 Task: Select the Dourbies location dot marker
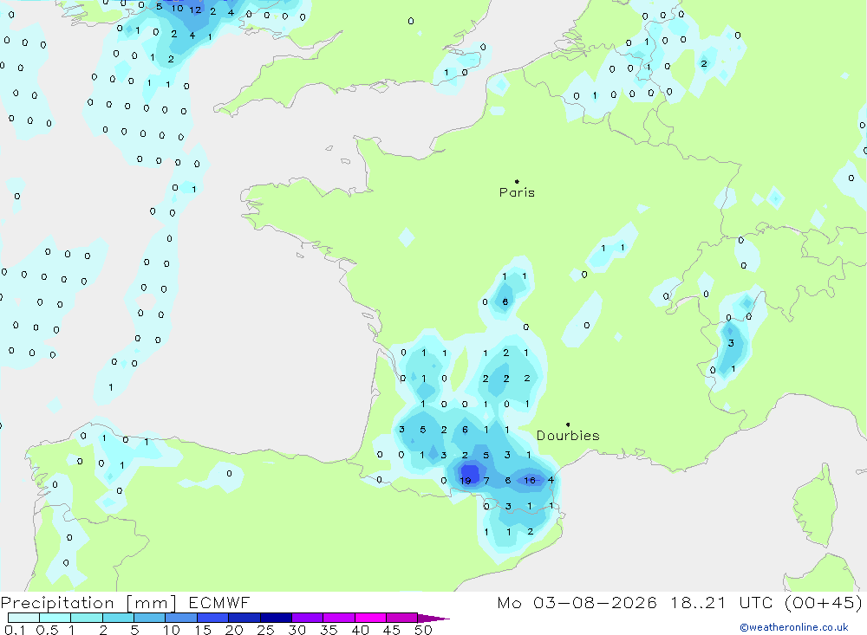568,424
